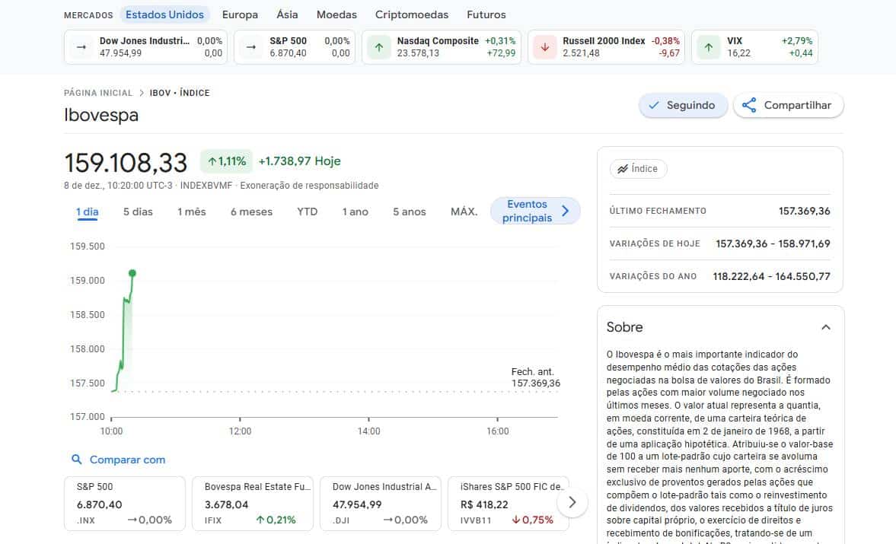The image size is (896, 544).
Task: Select the 5 dias chart range
Action: (x=138, y=212)
